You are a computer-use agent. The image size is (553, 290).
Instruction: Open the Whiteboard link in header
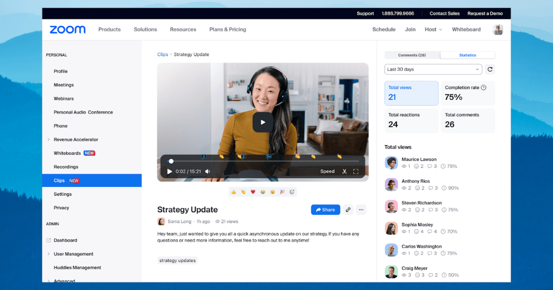[x=466, y=29]
